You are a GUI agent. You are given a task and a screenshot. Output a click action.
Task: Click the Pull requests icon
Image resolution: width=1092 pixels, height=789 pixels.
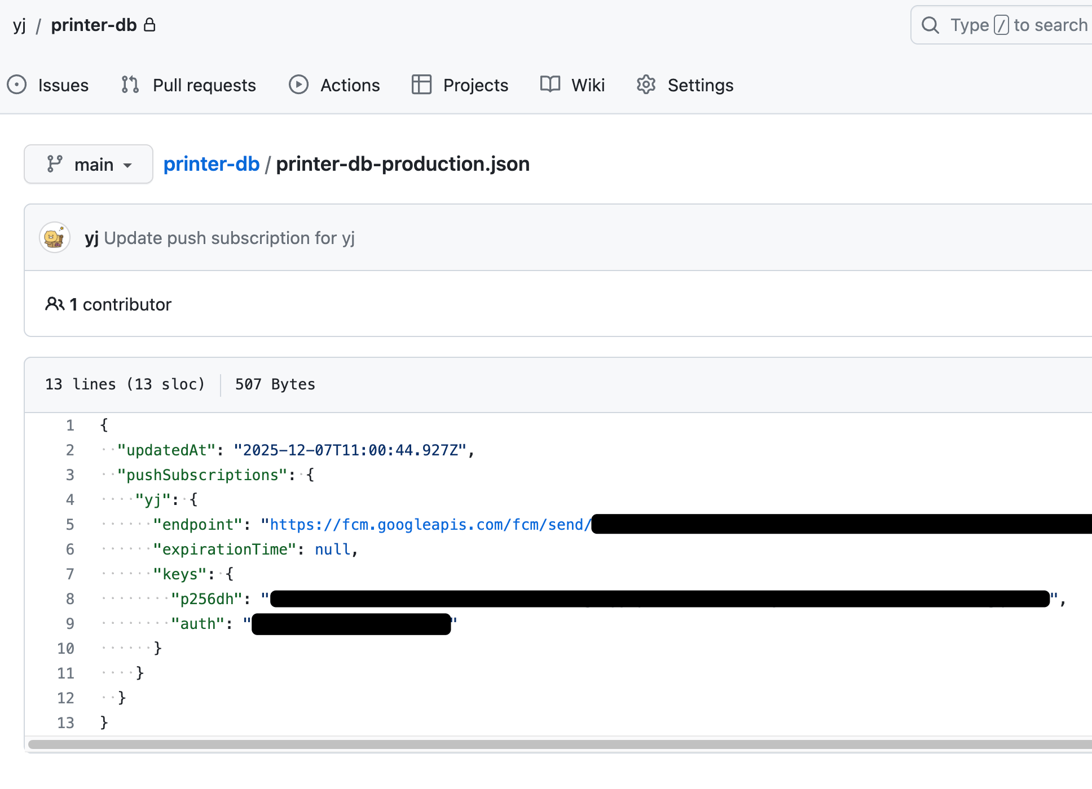click(129, 85)
